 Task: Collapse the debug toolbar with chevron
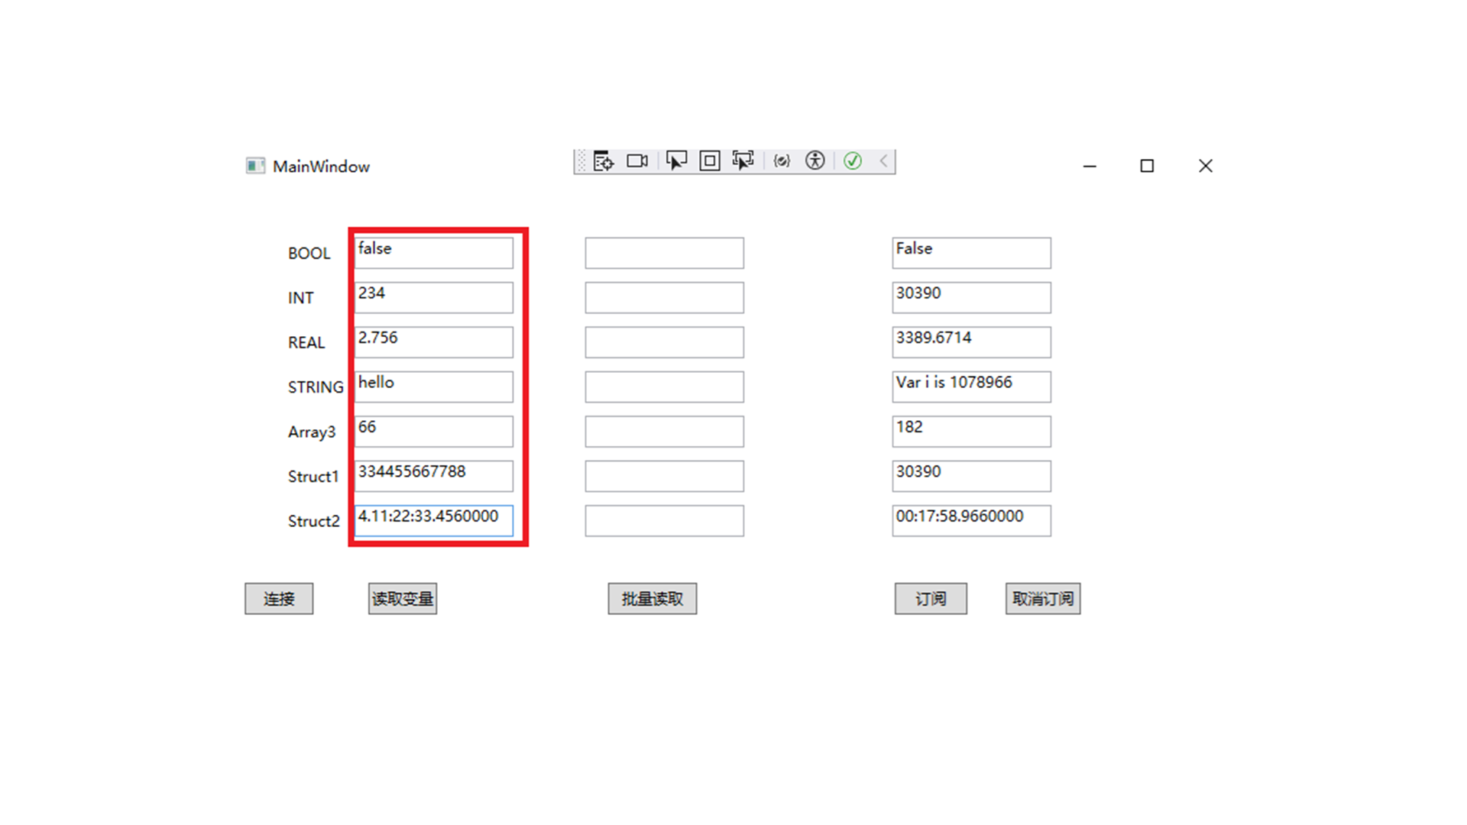coord(883,161)
